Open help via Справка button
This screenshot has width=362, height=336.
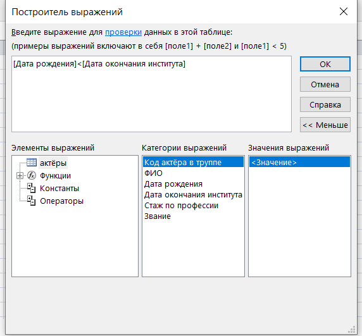[325, 104]
